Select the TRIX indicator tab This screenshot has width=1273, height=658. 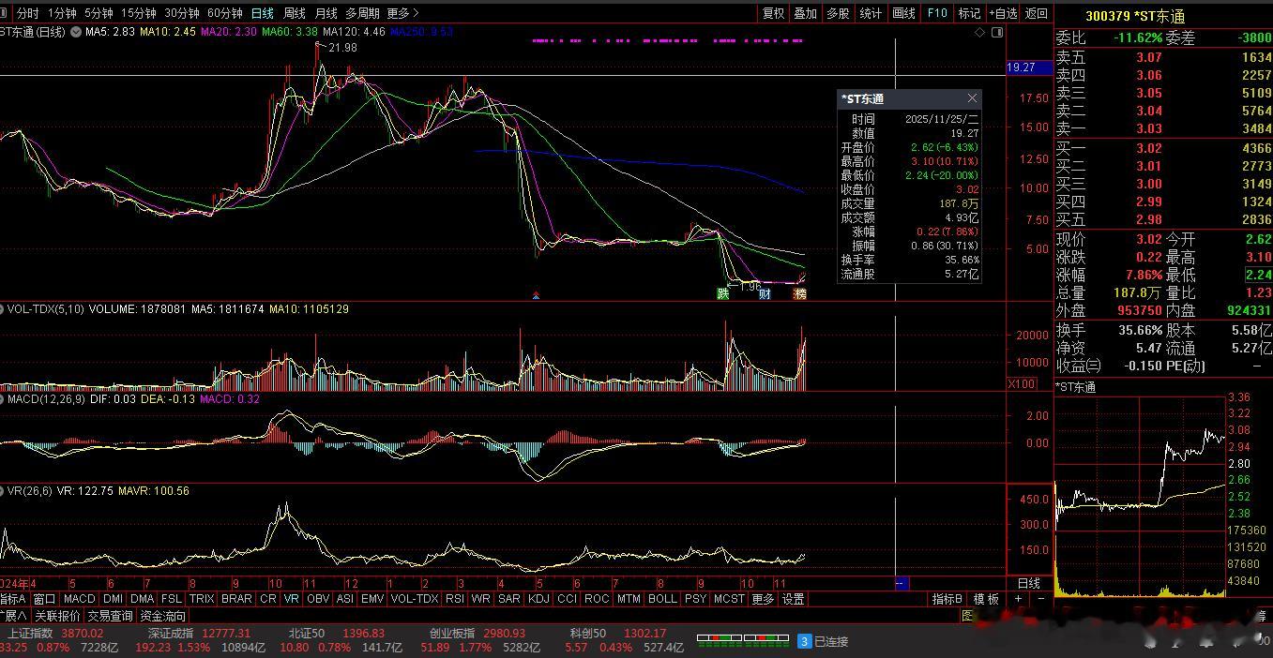pyautogui.click(x=202, y=599)
